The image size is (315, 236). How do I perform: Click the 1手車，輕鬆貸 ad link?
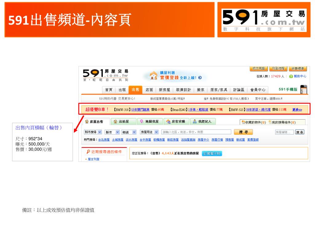pos(198,110)
